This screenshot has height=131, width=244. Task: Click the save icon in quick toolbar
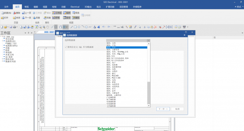coord(11,27)
